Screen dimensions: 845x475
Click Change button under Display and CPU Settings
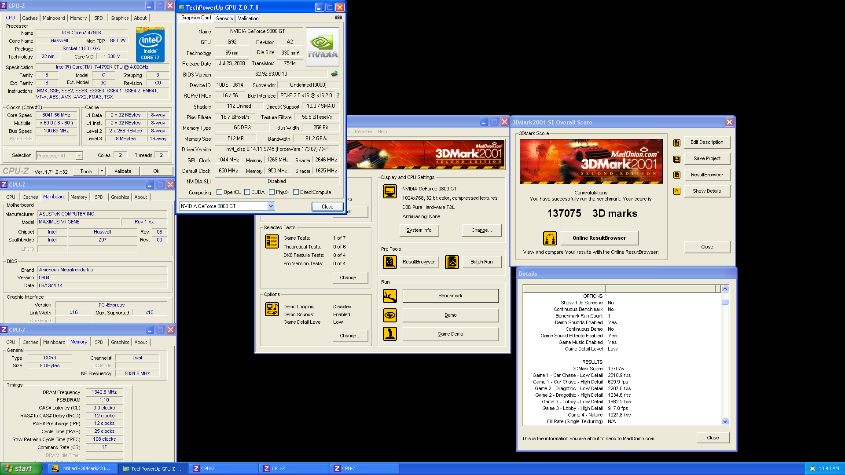pyautogui.click(x=481, y=230)
